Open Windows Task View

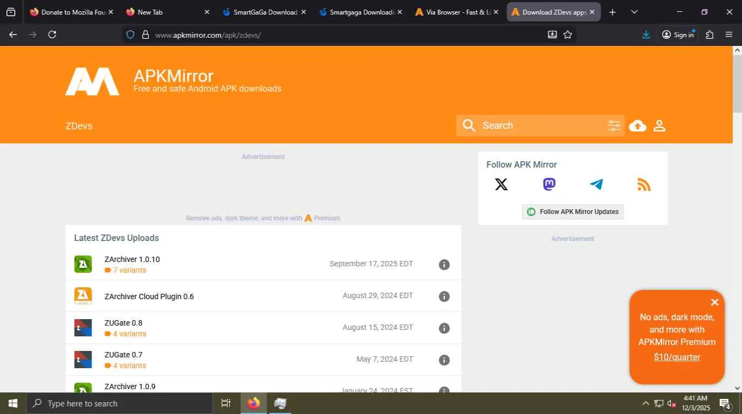pos(226,403)
